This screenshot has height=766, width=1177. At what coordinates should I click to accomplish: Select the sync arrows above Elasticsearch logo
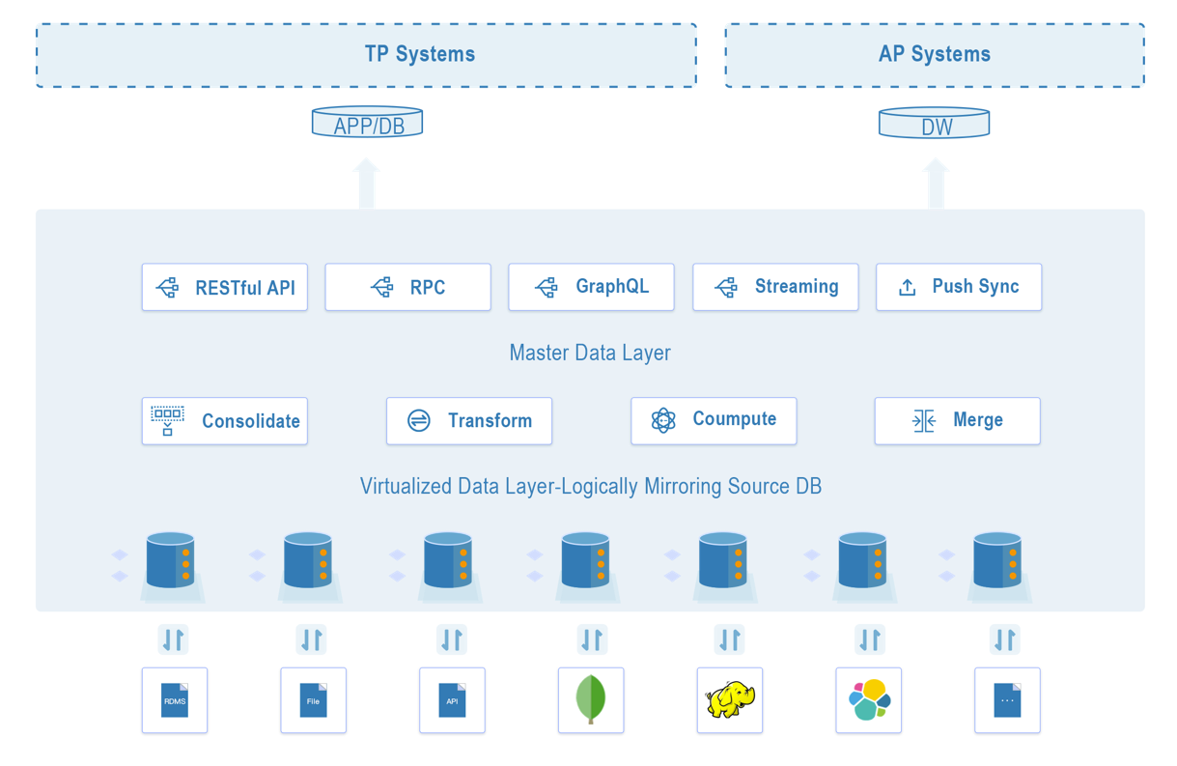[x=870, y=639]
